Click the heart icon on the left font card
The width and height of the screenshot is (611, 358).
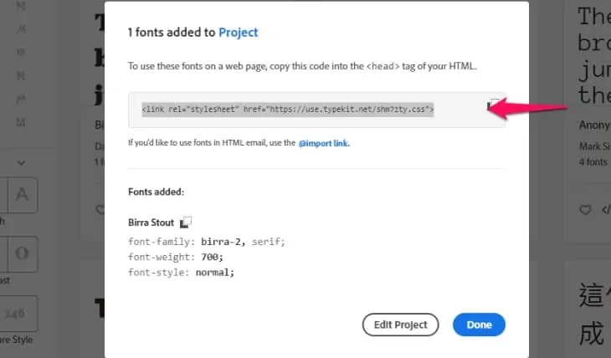100,210
